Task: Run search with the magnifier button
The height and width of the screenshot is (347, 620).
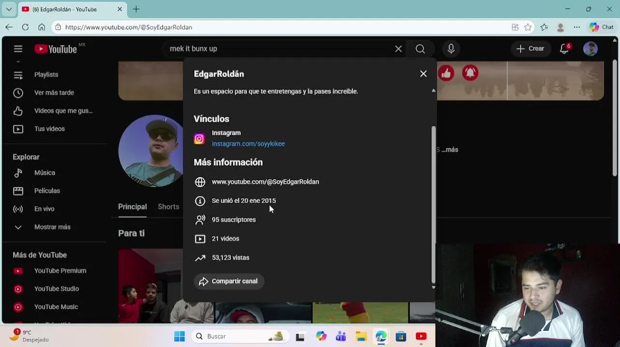Action: click(x=420, y=49)
